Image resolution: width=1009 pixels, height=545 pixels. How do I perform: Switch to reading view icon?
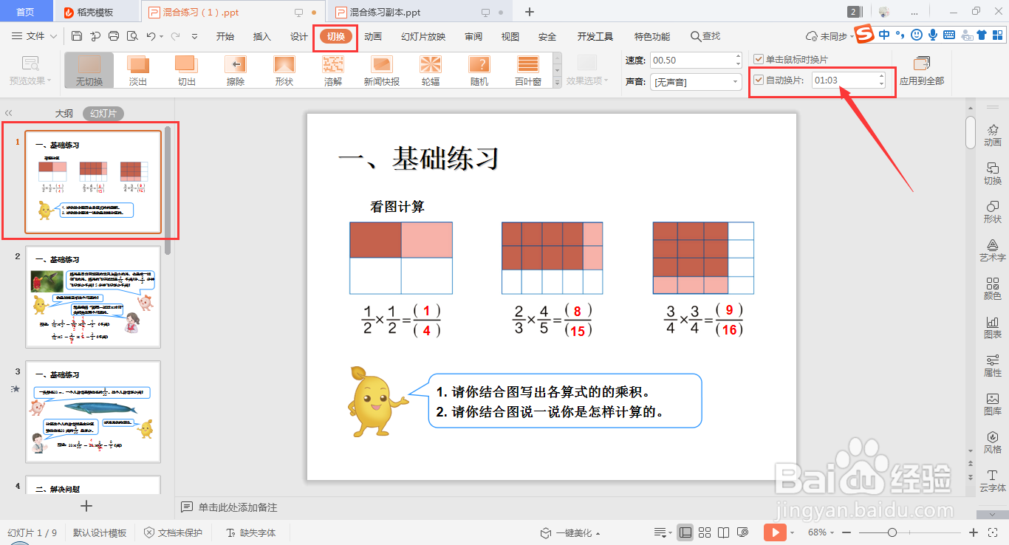724,532
